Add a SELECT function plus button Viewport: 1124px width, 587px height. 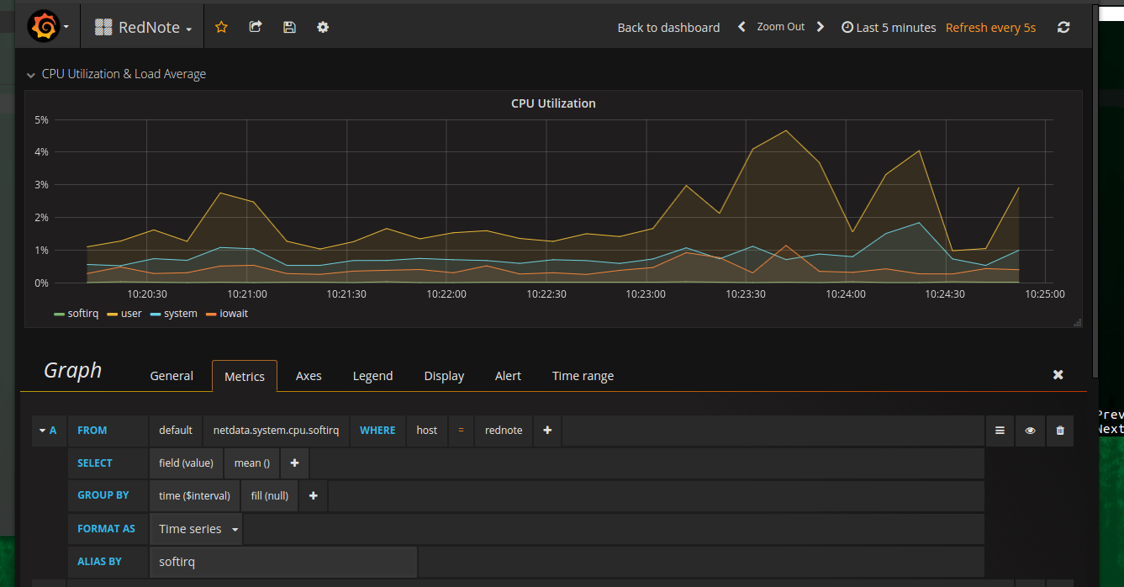[294, 463]
